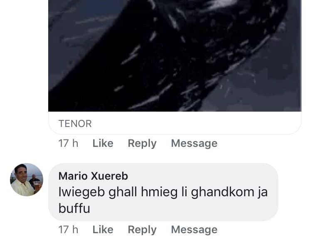The height and width of the screenshot is (239, 310).
Task: Click the word buffu in the comment
Action: tap(74, 208)
